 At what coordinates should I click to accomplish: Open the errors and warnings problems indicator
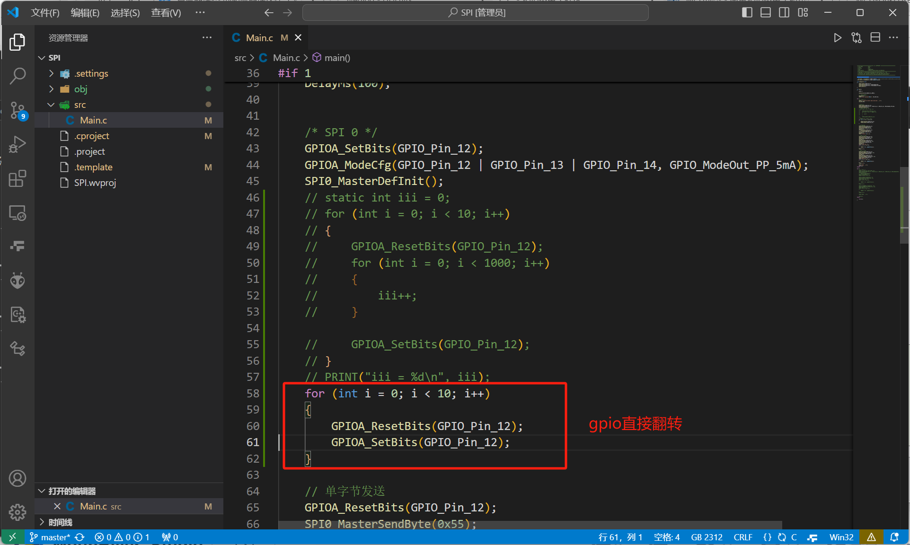click(122, 537)
